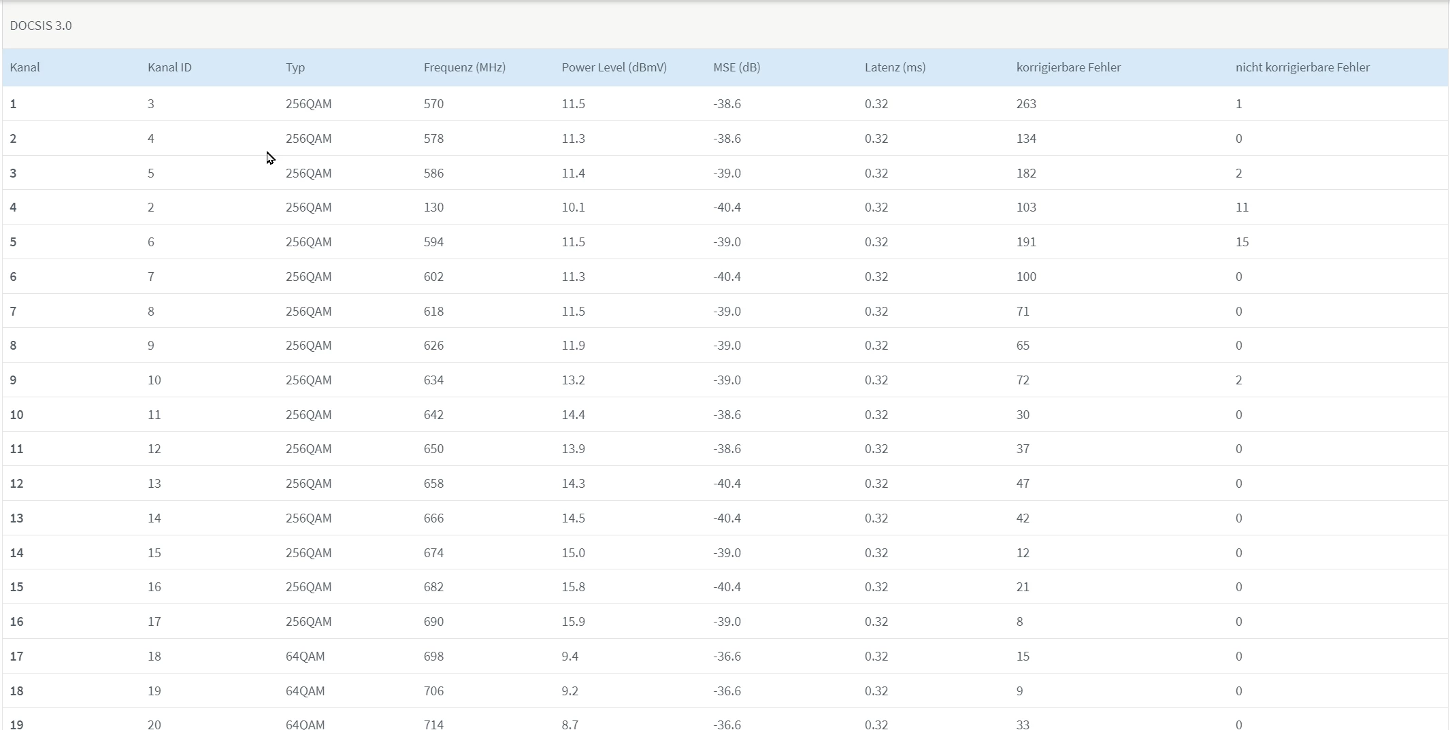Select the nicht korrigierbare Fehler header

pos(1302,67)
